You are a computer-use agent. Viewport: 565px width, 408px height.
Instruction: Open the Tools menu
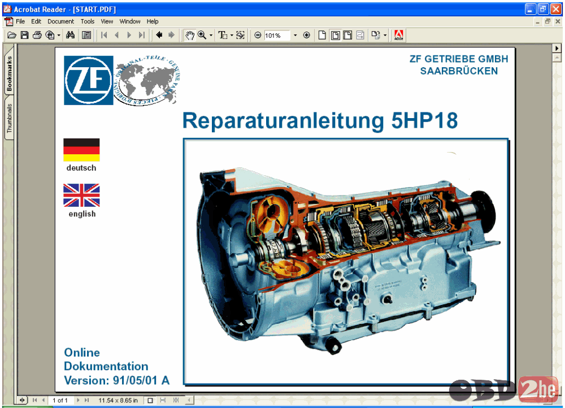[88, 21]
